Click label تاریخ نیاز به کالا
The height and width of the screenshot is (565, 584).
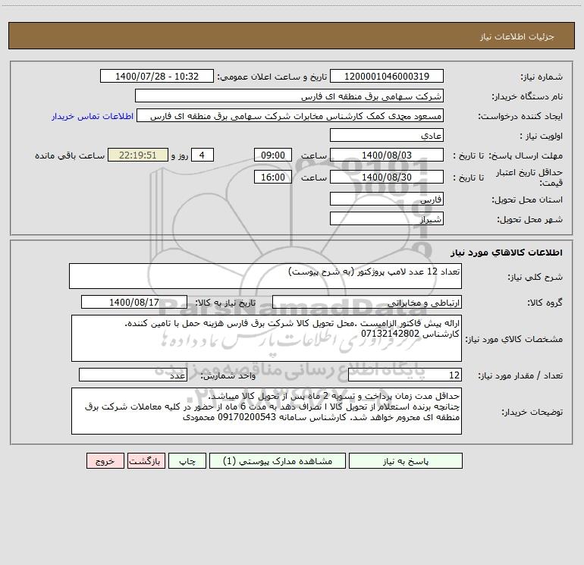pyautogui.click(x=226, y=303)
